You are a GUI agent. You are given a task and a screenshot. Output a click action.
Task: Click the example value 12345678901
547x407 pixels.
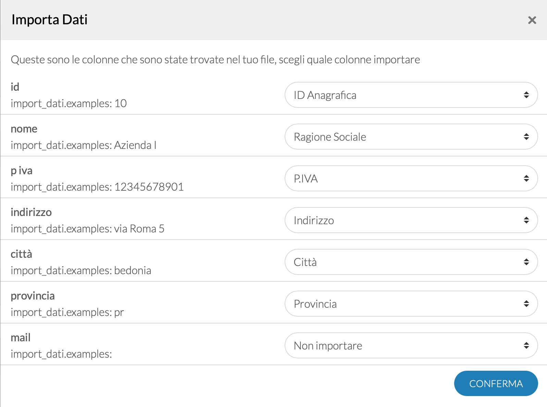pyautogui.click(x=149, y=187)
